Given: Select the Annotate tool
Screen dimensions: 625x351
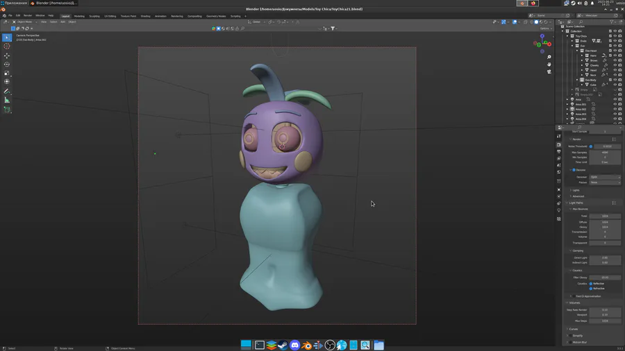Looking at the screenshot, I should point(7,92).
